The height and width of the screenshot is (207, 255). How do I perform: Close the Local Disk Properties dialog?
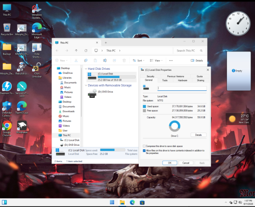tap(208, 70)
